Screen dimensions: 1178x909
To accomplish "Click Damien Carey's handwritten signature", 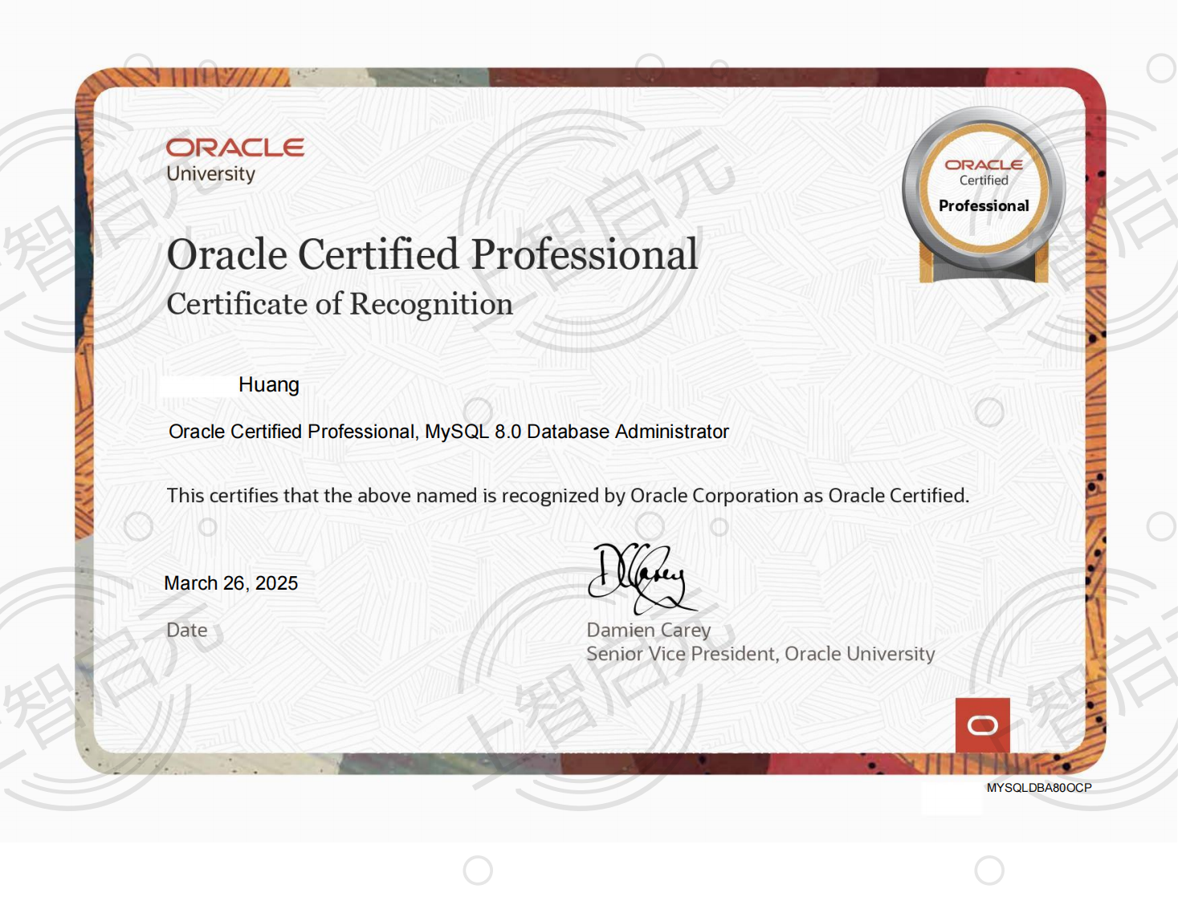I will pos(638,576).
